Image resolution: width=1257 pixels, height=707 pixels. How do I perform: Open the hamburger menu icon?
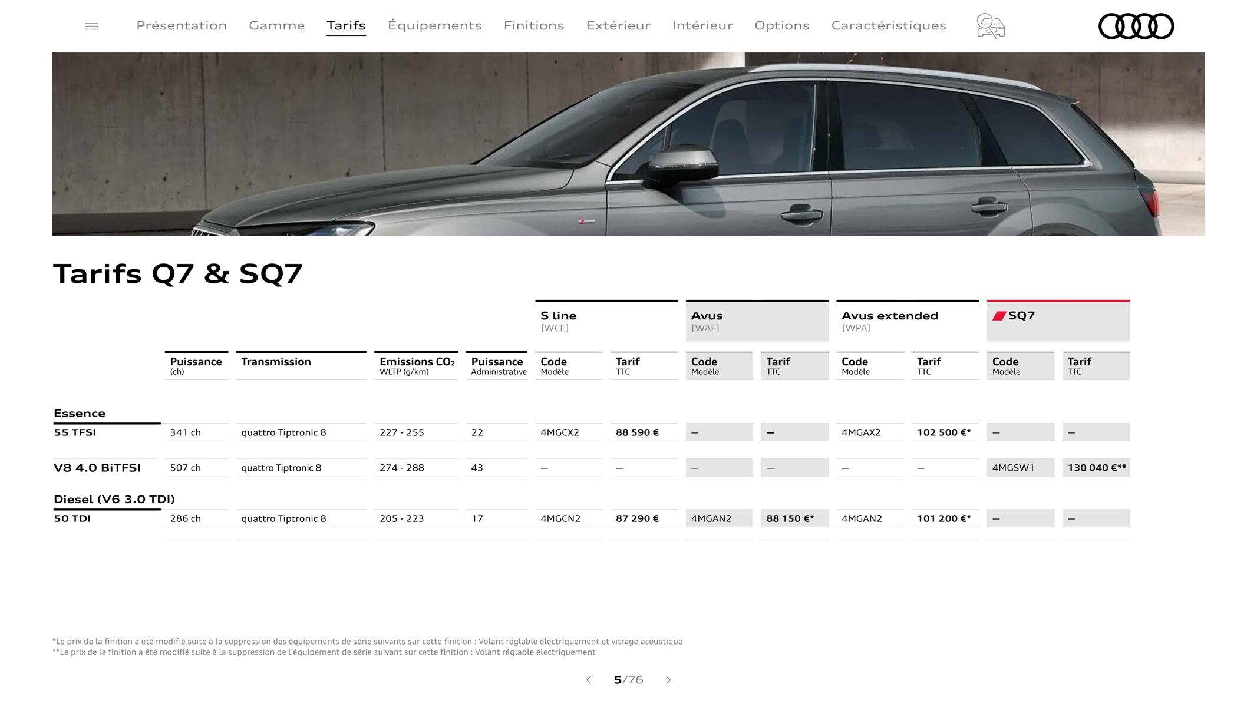(91, 26)
